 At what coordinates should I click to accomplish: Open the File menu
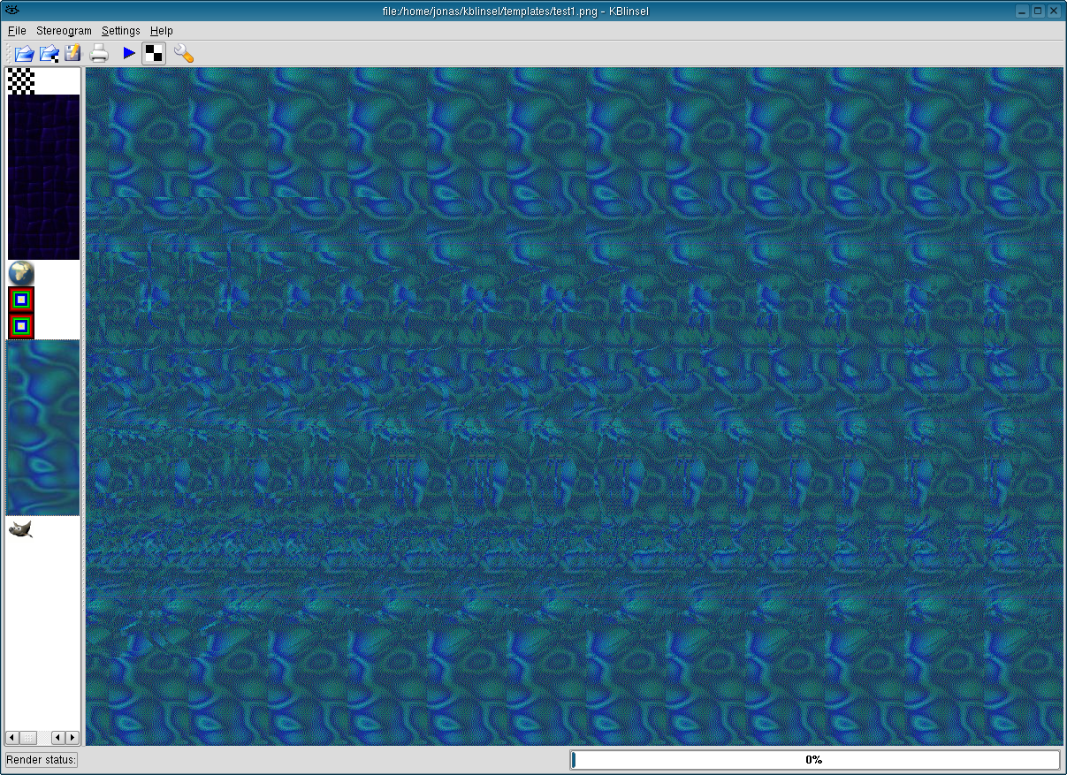pyautogui.click(x=17, y=30)
